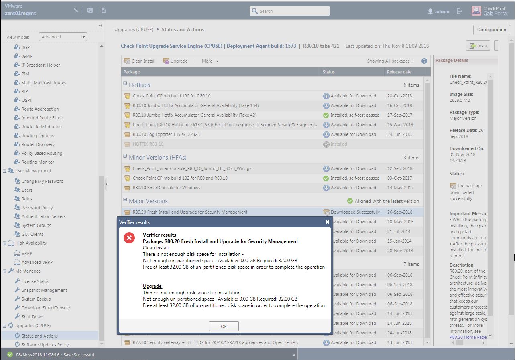Click OK in Verifier results dialog
515x360 pixels.
point(224,326)
